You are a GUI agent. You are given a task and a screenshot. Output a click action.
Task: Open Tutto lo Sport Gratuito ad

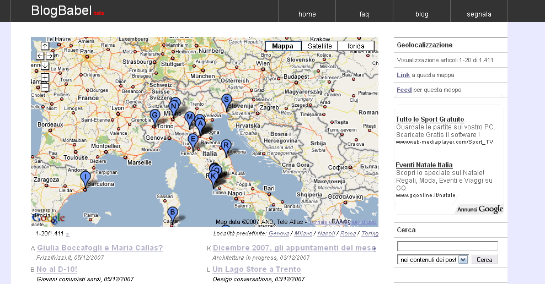click(x=430, y=119)
